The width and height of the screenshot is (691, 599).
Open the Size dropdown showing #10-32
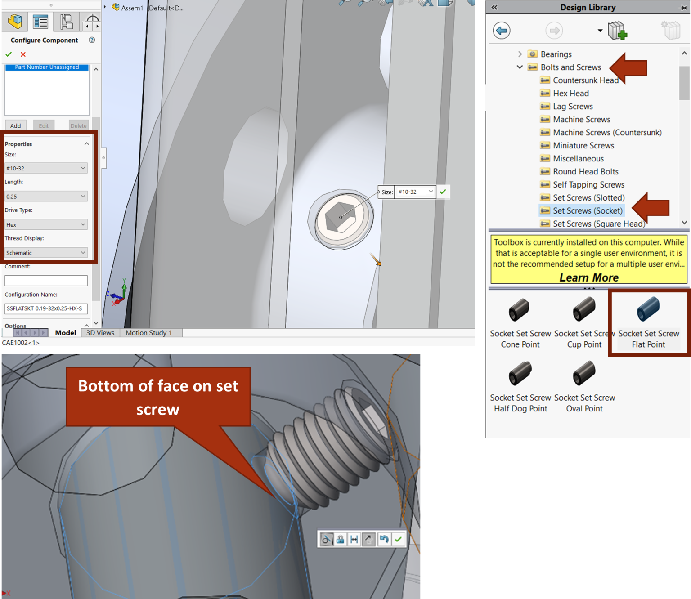(46, 168)
